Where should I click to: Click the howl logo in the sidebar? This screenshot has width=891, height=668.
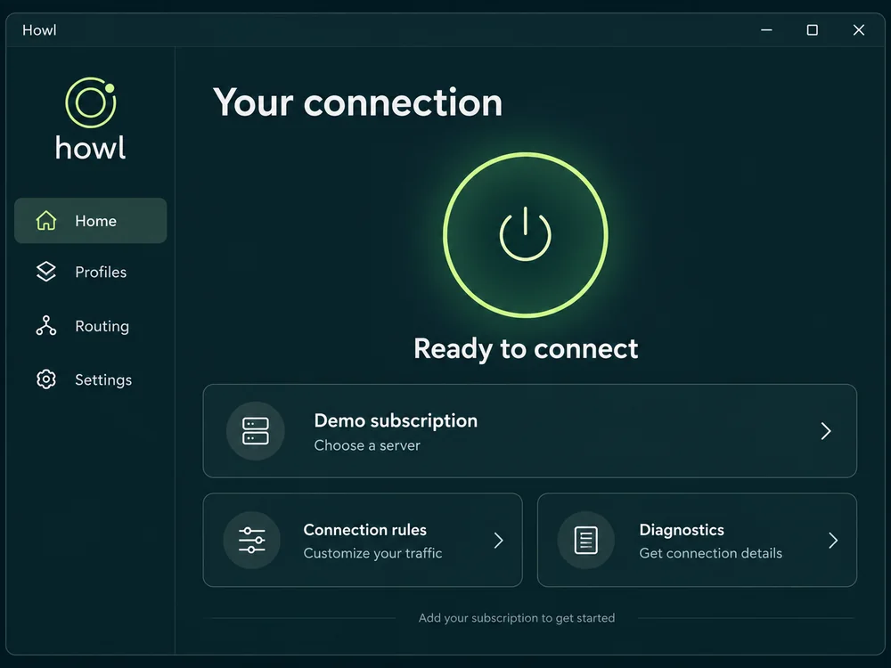click(x=91, y=118)
